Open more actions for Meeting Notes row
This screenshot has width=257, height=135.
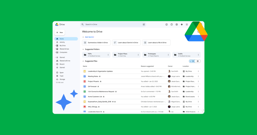coord(198,76)
